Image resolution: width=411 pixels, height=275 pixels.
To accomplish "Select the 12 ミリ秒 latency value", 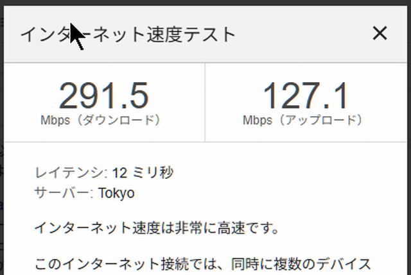I will click(x=142, y=172).
